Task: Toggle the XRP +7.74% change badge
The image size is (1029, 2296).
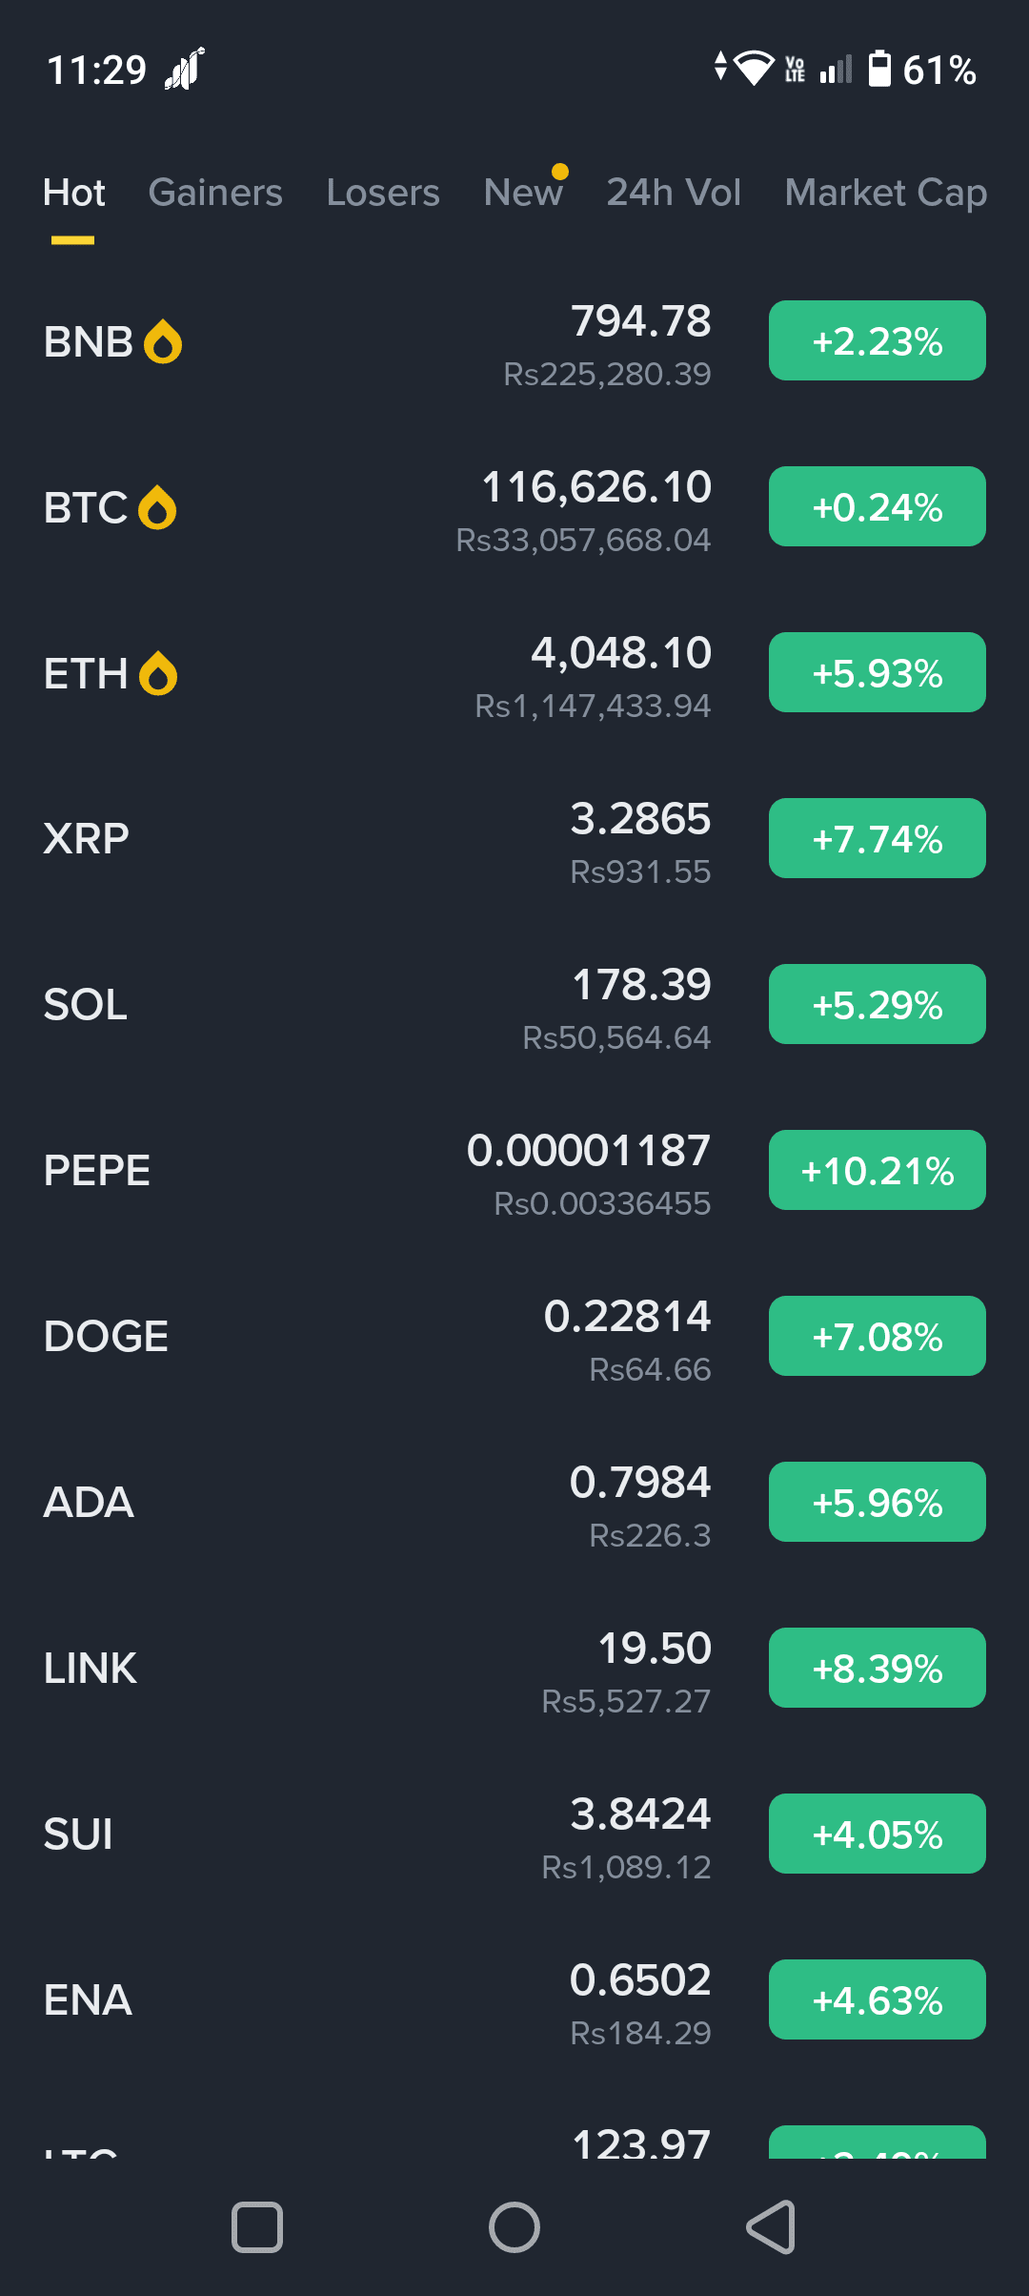Action: point(878,838)
